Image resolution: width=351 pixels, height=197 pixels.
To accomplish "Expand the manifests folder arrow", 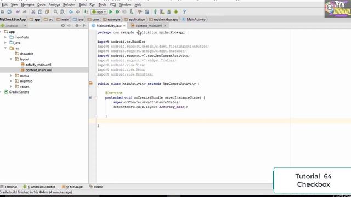I will pos(5,37).
